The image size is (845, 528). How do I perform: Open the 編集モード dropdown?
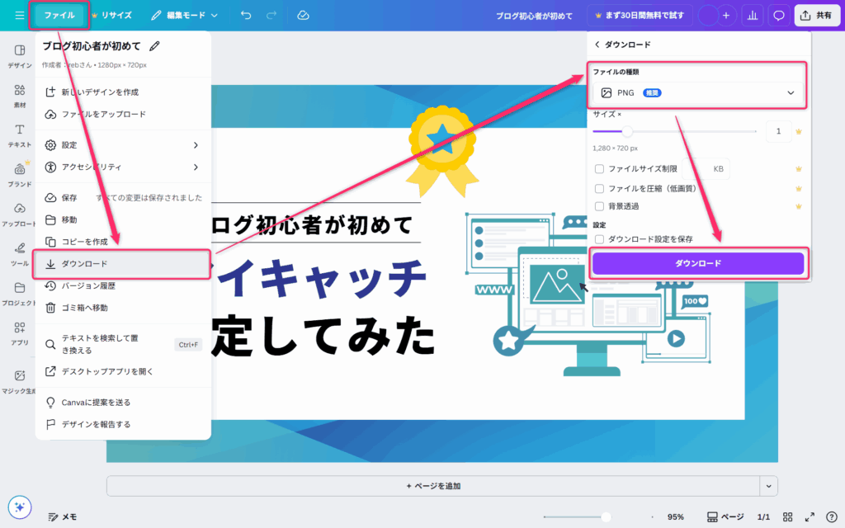(x=185, y=15)
